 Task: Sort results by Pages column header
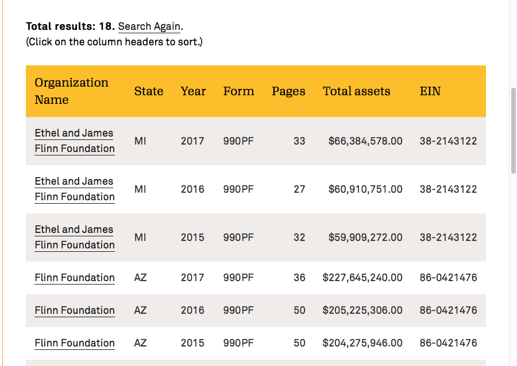288,91
